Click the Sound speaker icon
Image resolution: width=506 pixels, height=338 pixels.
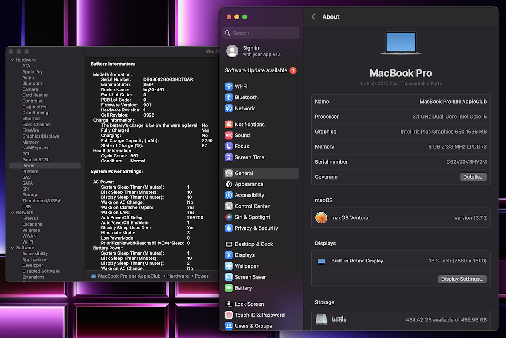pos(229,135)
